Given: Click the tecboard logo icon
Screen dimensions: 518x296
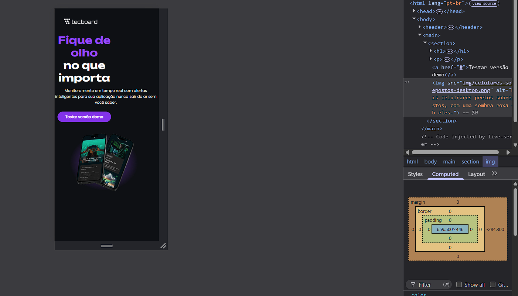Looking at the screenshot, I should [x=67, y=21].
